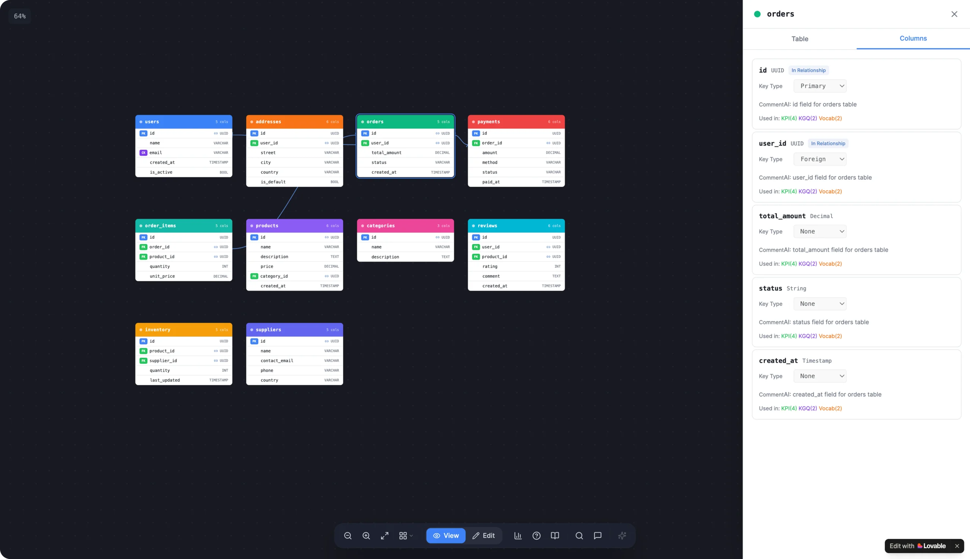Screen dimensions: 970x559
Task: Click KPI(4) link under id column
Action: 789,118
